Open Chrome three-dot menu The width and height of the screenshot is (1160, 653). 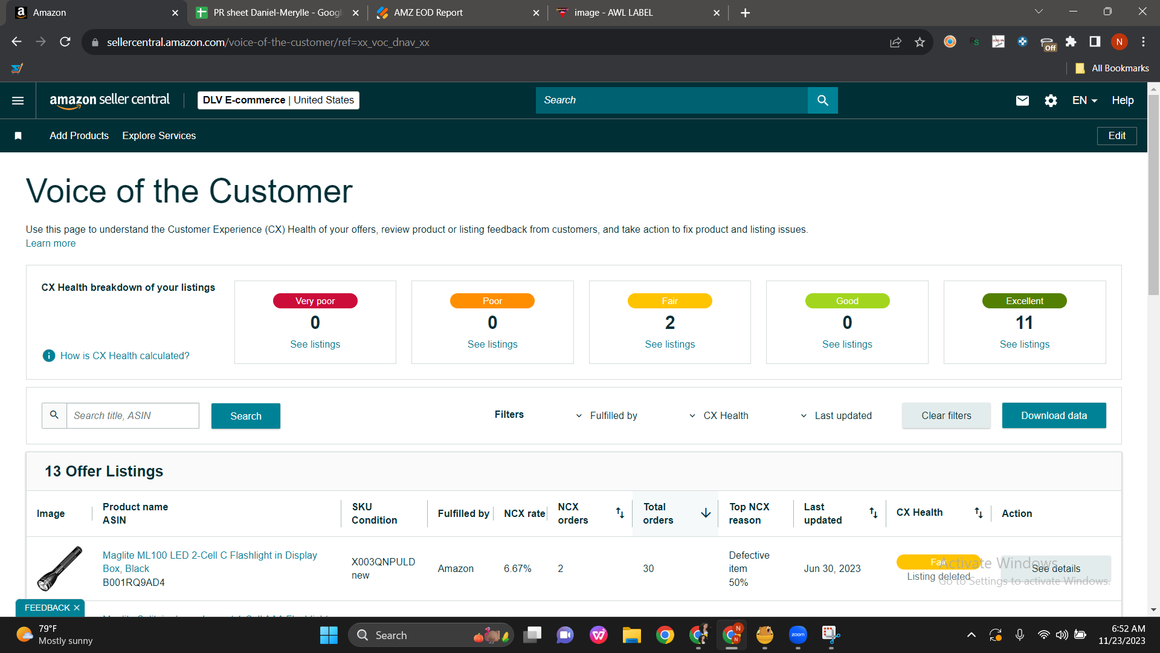(1143, 41)
